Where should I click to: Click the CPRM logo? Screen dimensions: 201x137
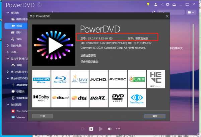click(137, 79)
